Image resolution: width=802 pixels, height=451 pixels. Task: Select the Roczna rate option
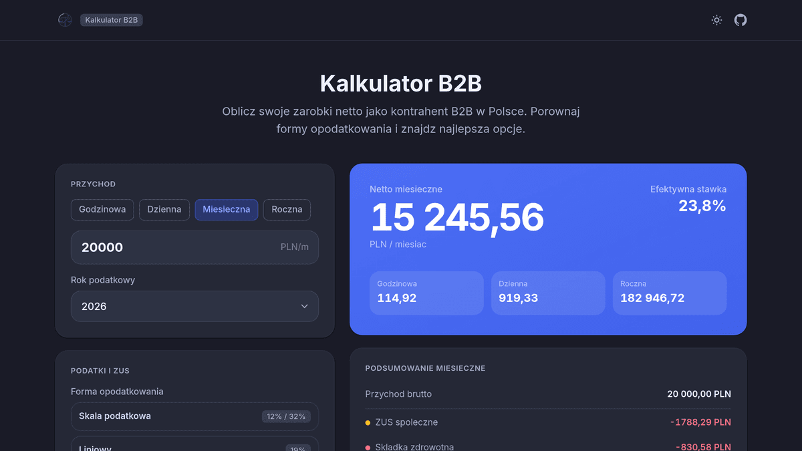(287, 209)
